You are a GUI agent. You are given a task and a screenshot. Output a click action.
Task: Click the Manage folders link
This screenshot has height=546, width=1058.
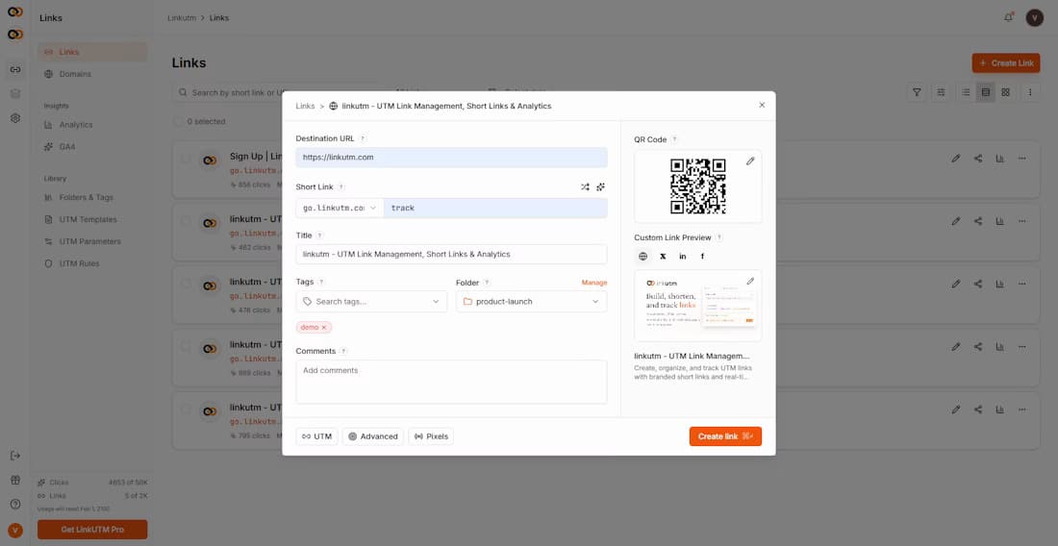coord(594,283)
